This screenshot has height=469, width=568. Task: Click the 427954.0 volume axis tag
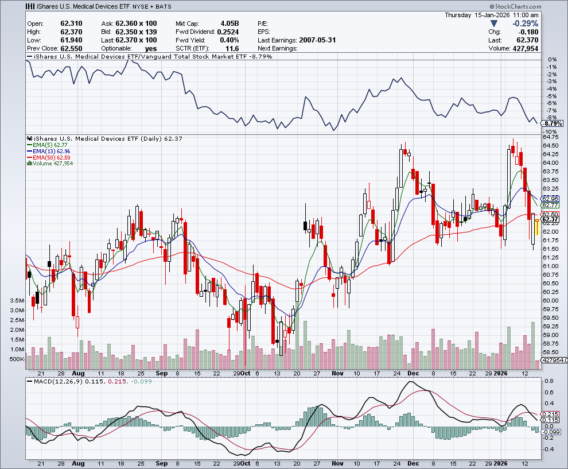click(554, 361)
